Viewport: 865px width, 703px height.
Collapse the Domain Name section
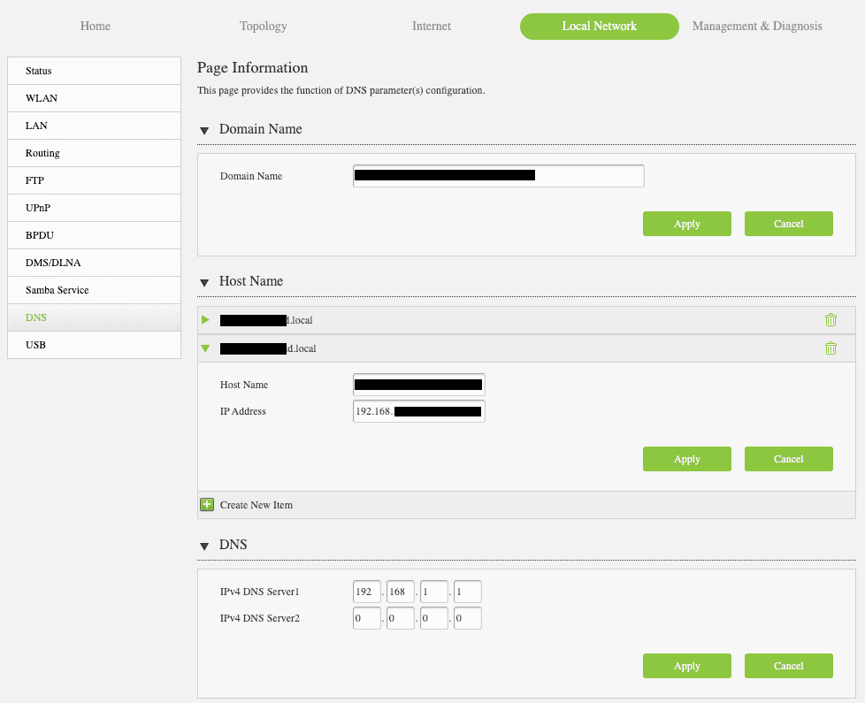coord(205,130)
